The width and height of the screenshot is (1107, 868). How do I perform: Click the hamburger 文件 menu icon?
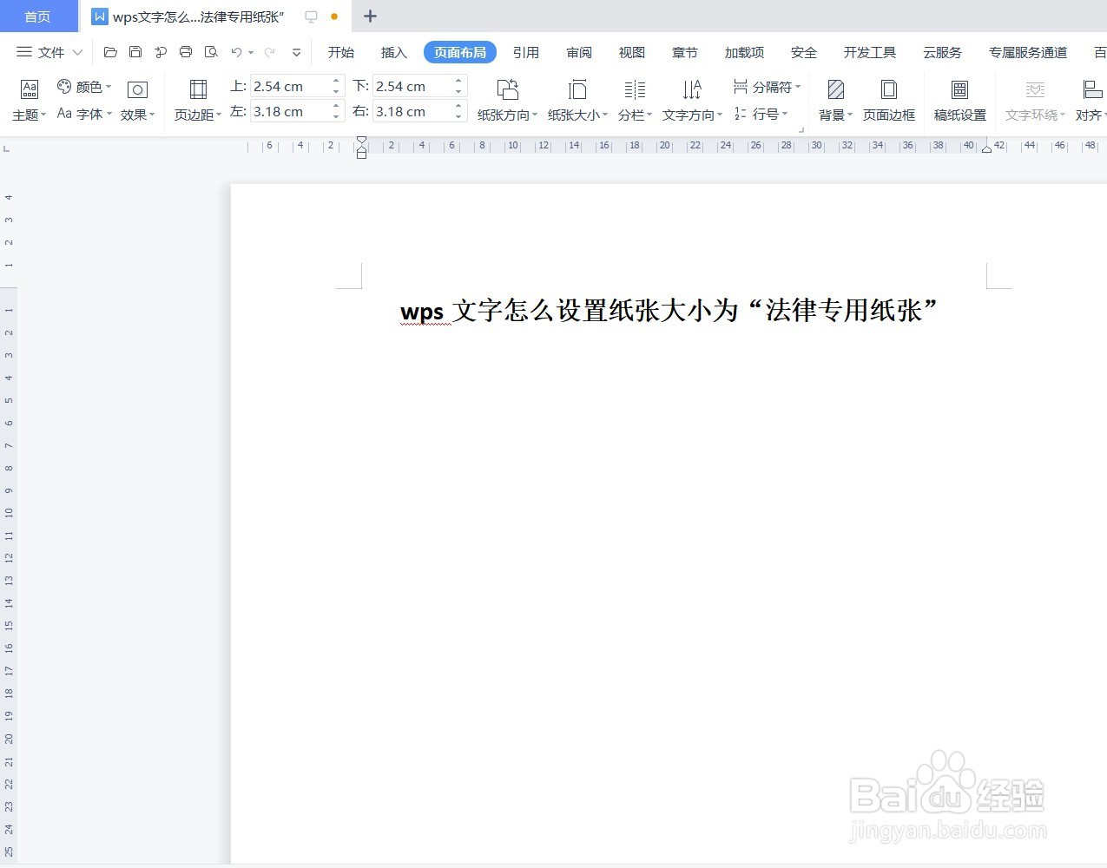24,52
